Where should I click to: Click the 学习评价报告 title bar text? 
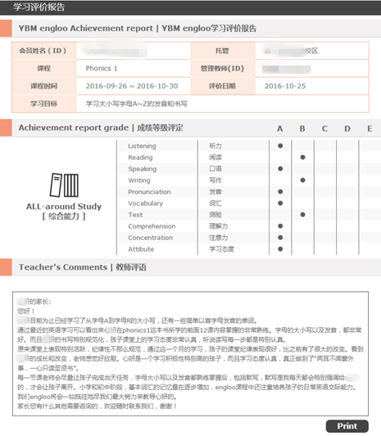coord(39,7)
